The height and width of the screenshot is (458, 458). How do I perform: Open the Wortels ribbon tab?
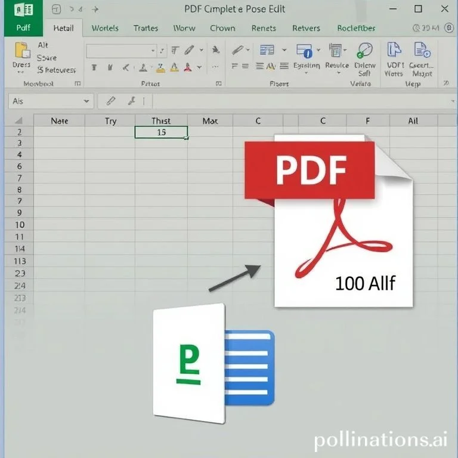click(105, 28)
